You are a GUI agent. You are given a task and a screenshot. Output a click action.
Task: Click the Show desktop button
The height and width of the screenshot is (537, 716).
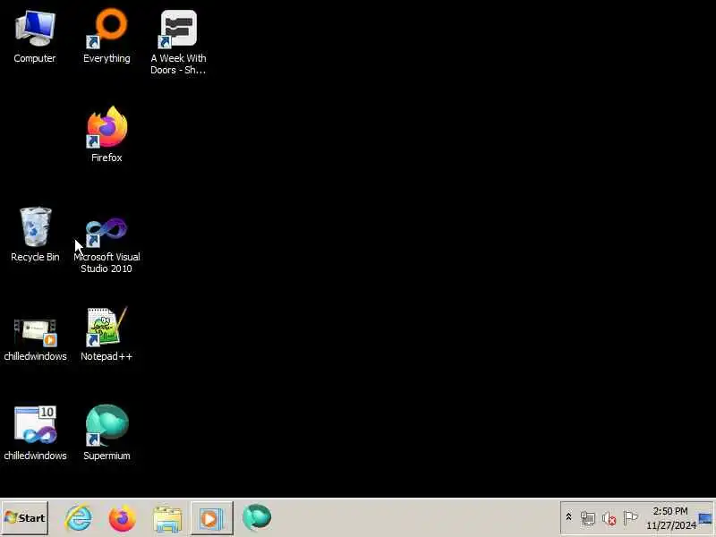(x=705, y=518)
